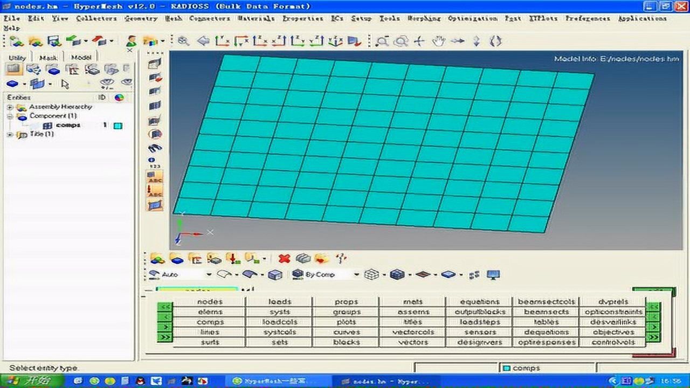Viewport: 690px width, 388px height.
Task: Select the XY top plane view icon
Action: 221,41
